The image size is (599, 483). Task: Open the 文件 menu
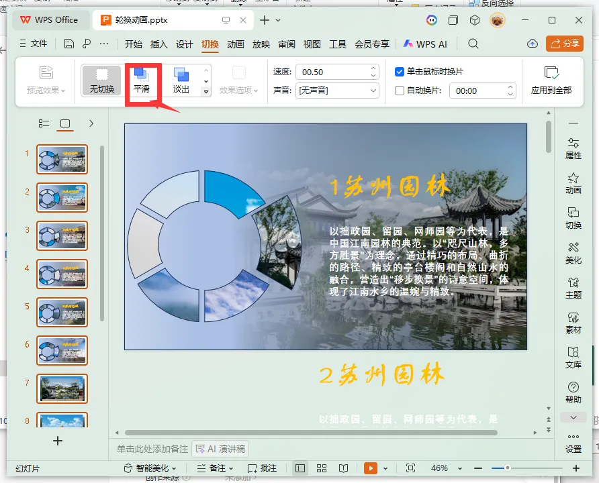[x=34, y=44]
